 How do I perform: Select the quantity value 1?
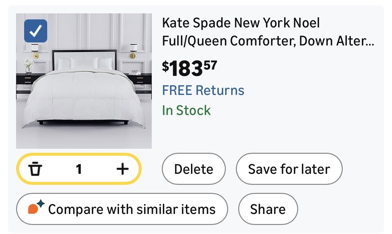[79, 169]
